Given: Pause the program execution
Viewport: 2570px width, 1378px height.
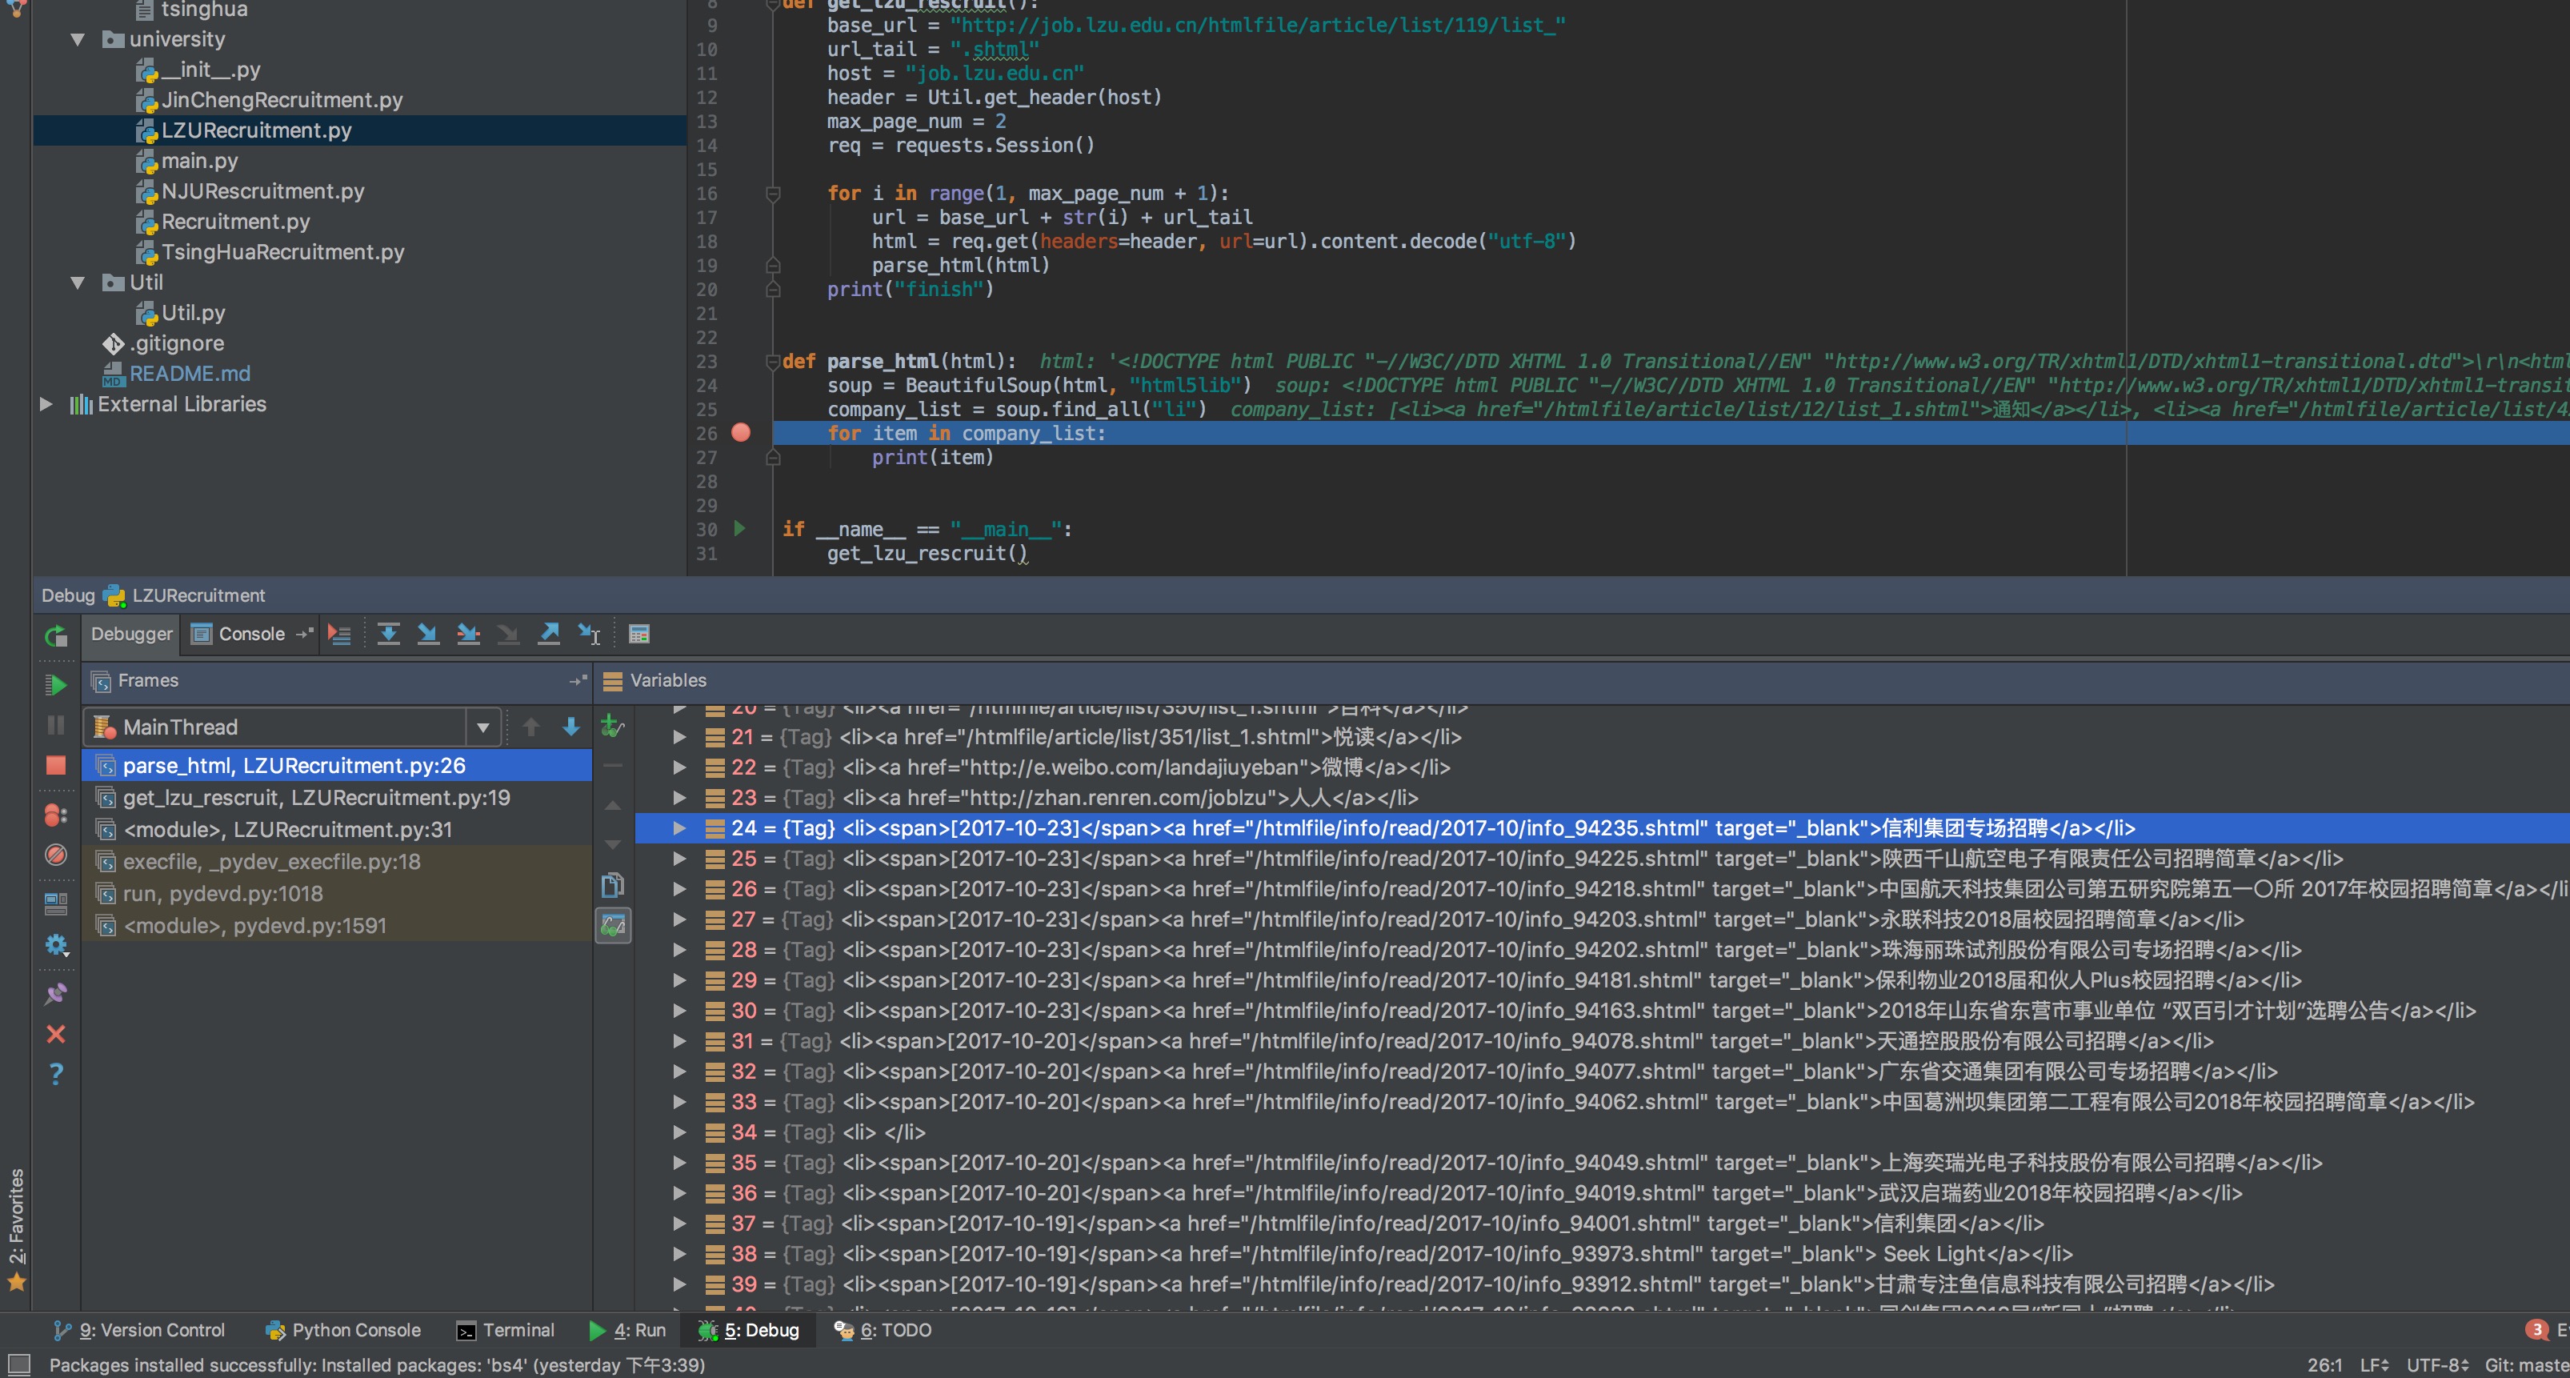Looking at the screenshot, I should (x=56, y=726).
